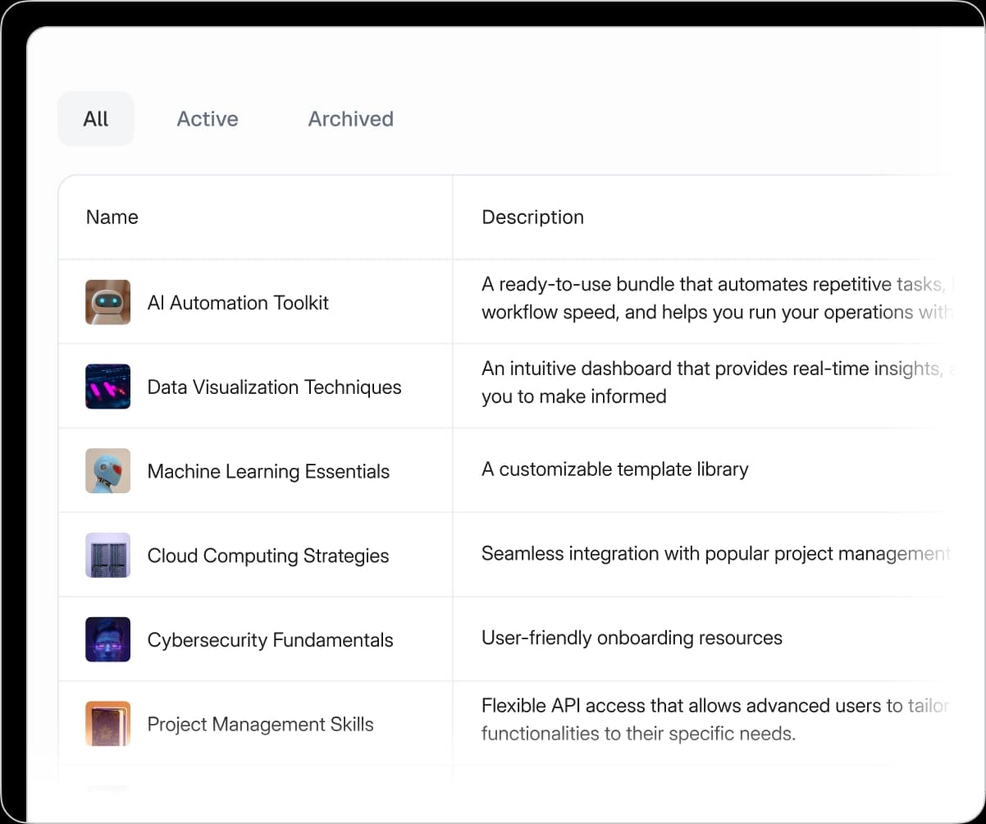Sort by the Name column header
The image size is (986, 824).
tap(112, 217)
